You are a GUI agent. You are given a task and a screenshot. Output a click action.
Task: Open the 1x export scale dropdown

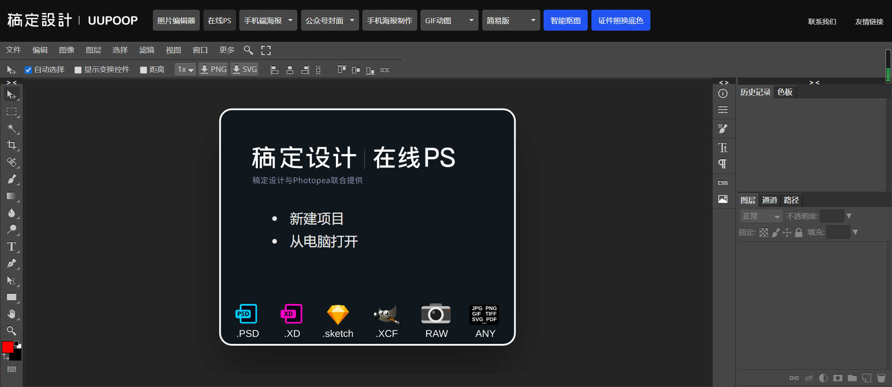tap(185, 70)
